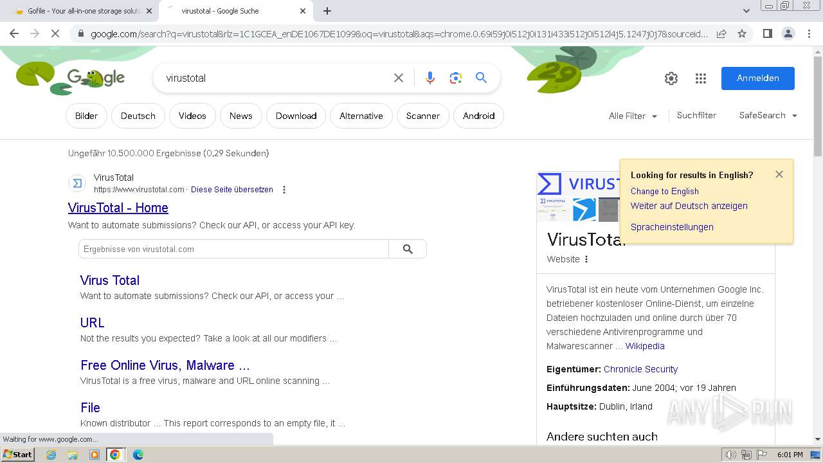Launch Microsoft Edge from taskbar
The width and height of the screenshot is (823, 463).
coord(138,455)
